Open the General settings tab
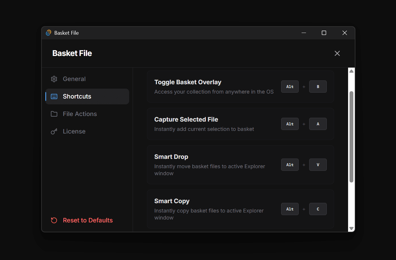 (87, 79)
